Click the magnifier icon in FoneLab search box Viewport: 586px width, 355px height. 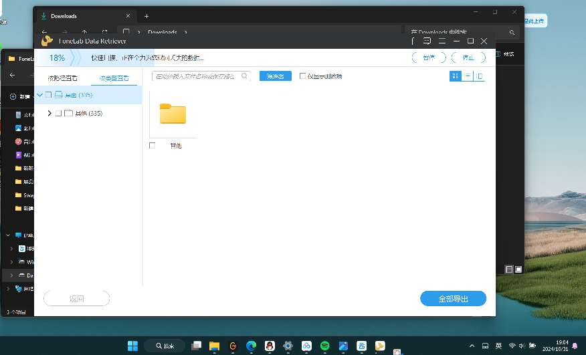244,76
